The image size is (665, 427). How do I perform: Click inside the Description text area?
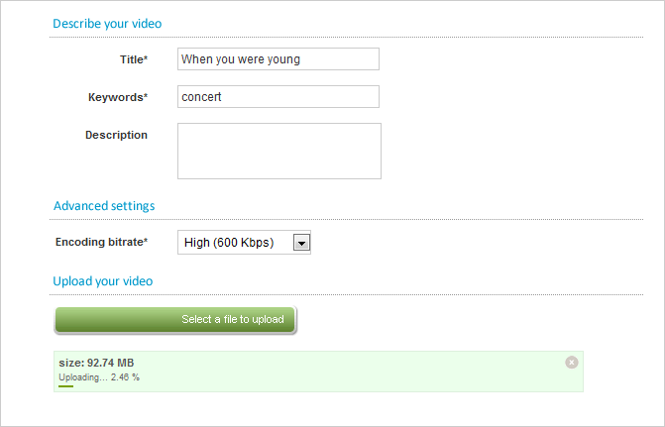tap(278, 151)
